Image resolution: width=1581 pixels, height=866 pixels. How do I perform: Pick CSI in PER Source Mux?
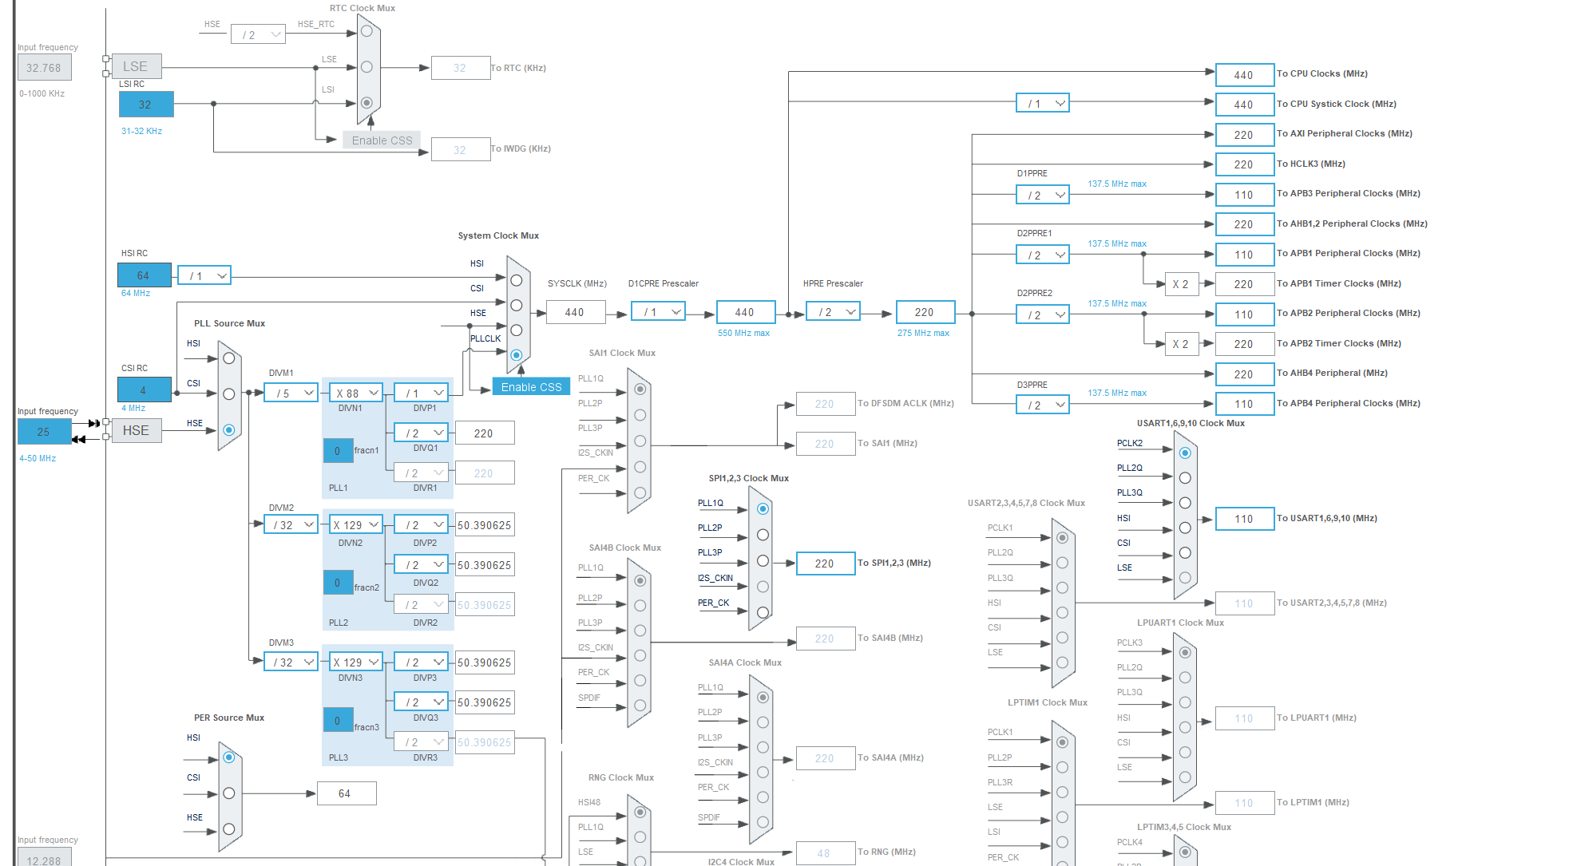(x=229, y=793)
